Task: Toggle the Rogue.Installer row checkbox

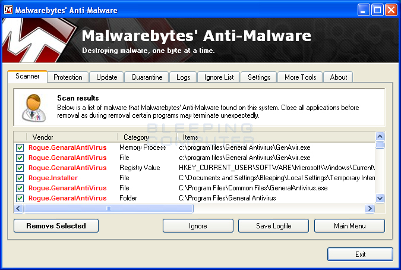Action: point(20,178)
